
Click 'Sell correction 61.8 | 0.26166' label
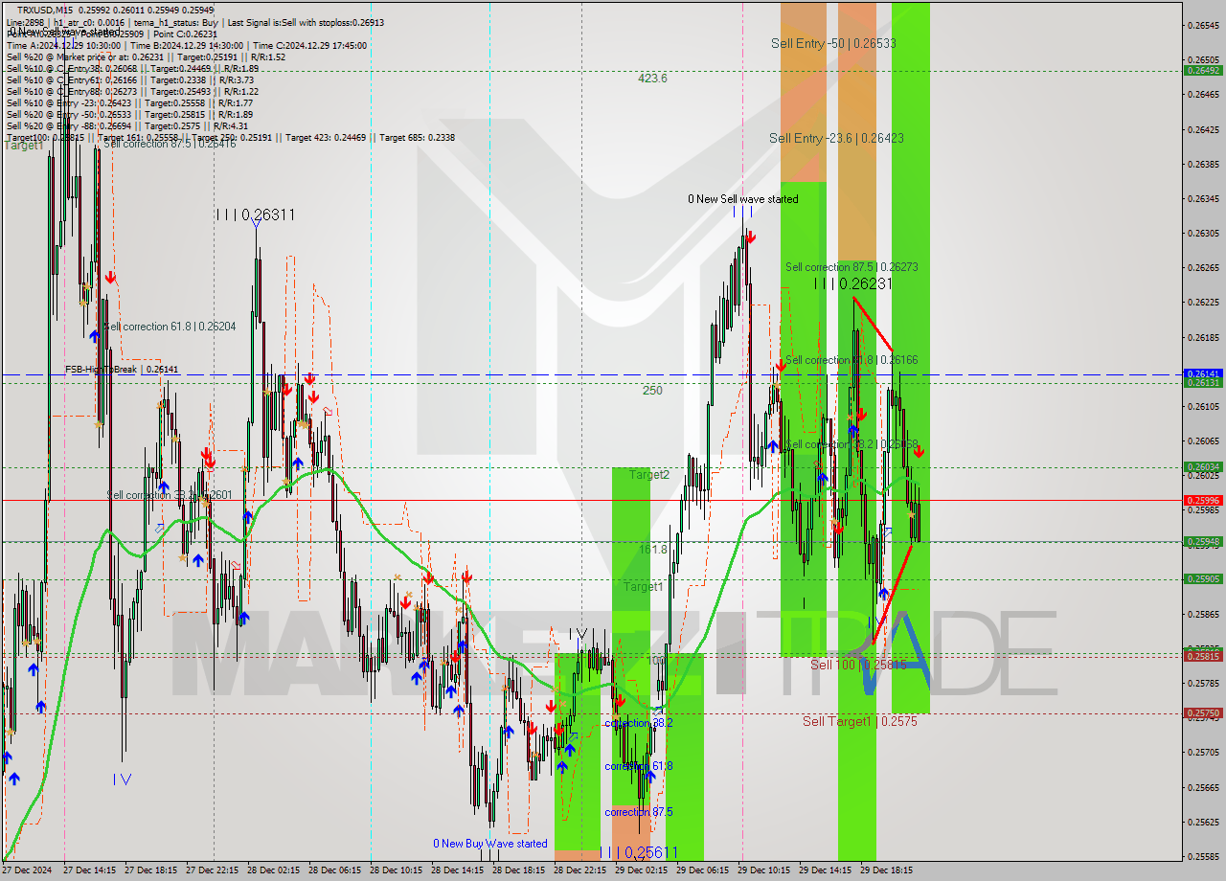tap(851, 360)
